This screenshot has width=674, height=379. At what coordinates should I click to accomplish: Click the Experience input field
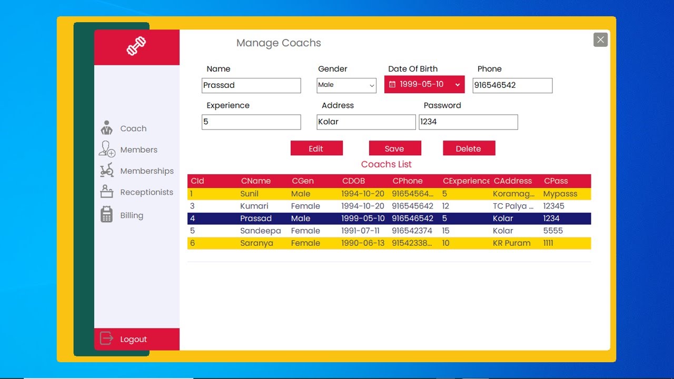[x=251, y=122]
